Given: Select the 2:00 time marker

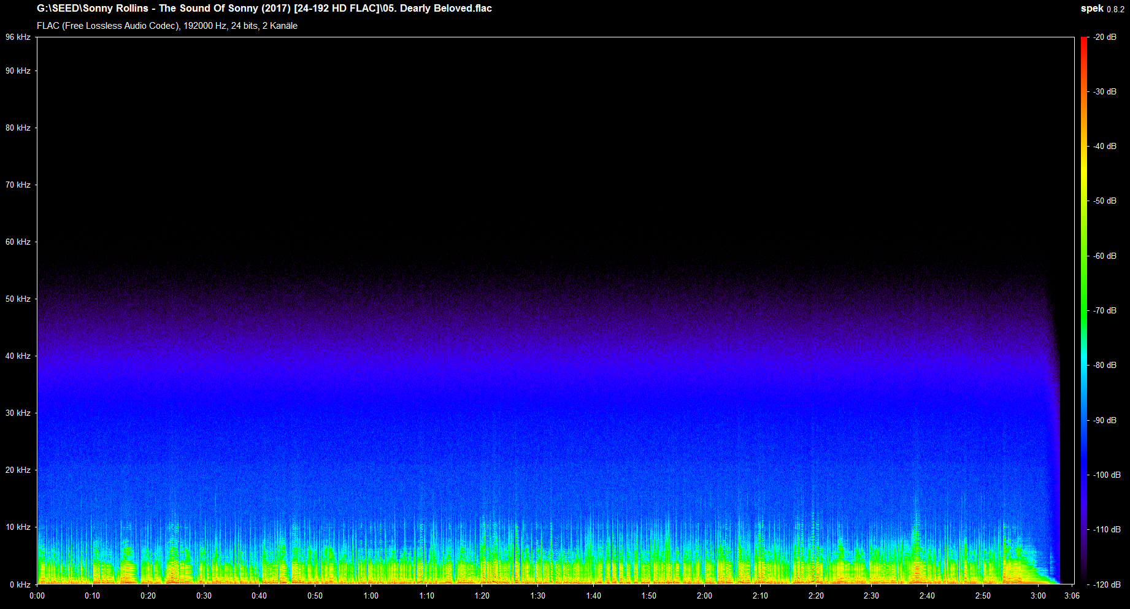Looking at the screenshot, I should point(704,596).
